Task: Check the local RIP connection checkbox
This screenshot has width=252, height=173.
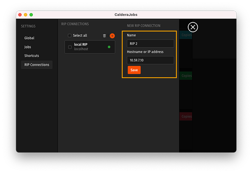Action: tap(70, 47)
